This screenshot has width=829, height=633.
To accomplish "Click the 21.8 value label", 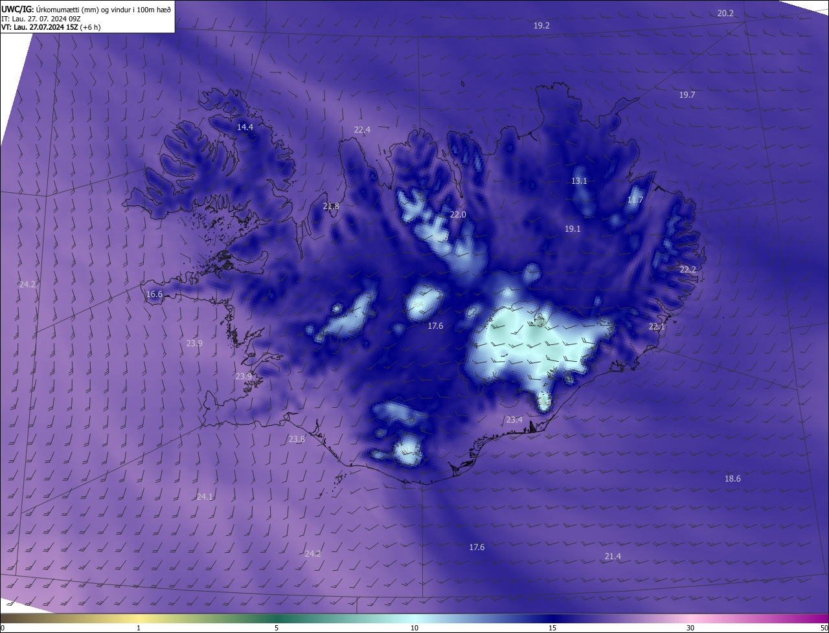I will point(331,206).
